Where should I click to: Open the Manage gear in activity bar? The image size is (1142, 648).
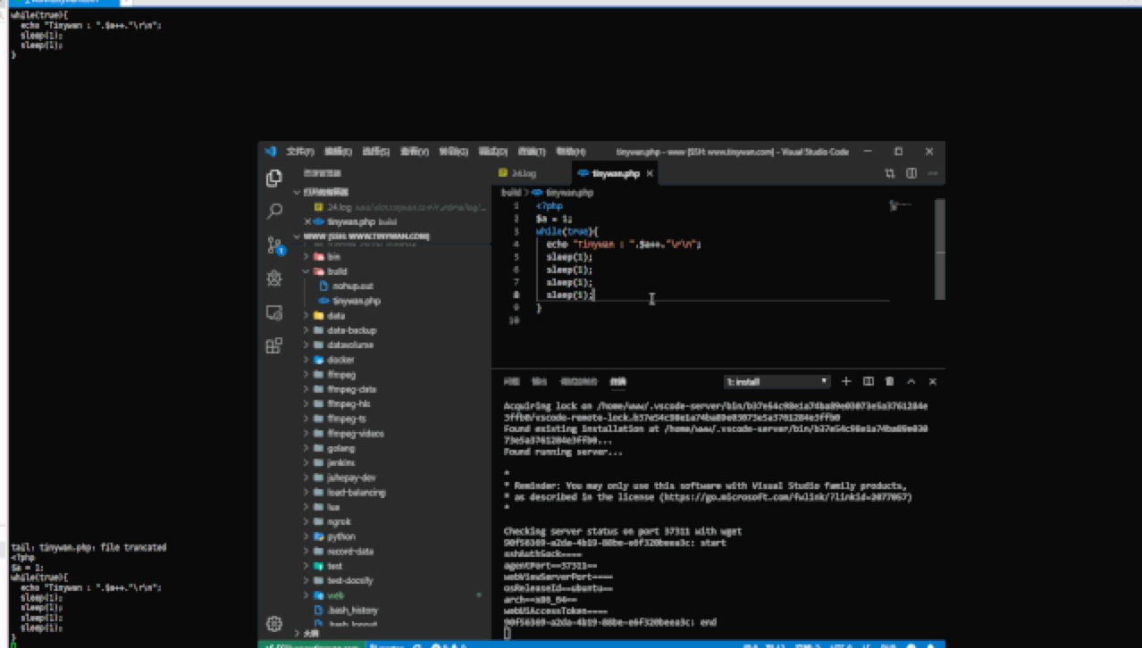(274, 624)
